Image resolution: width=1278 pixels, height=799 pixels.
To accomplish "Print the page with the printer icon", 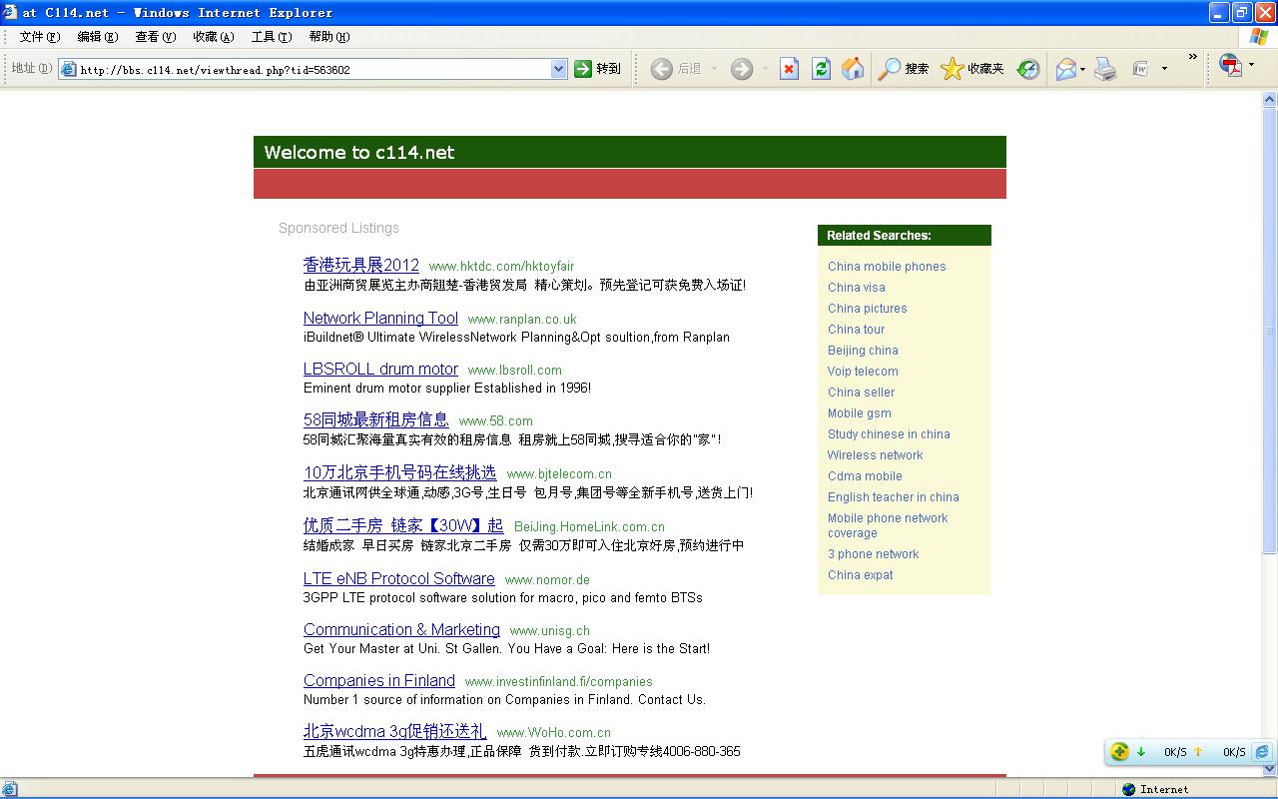I will [x=1105, y=69].
